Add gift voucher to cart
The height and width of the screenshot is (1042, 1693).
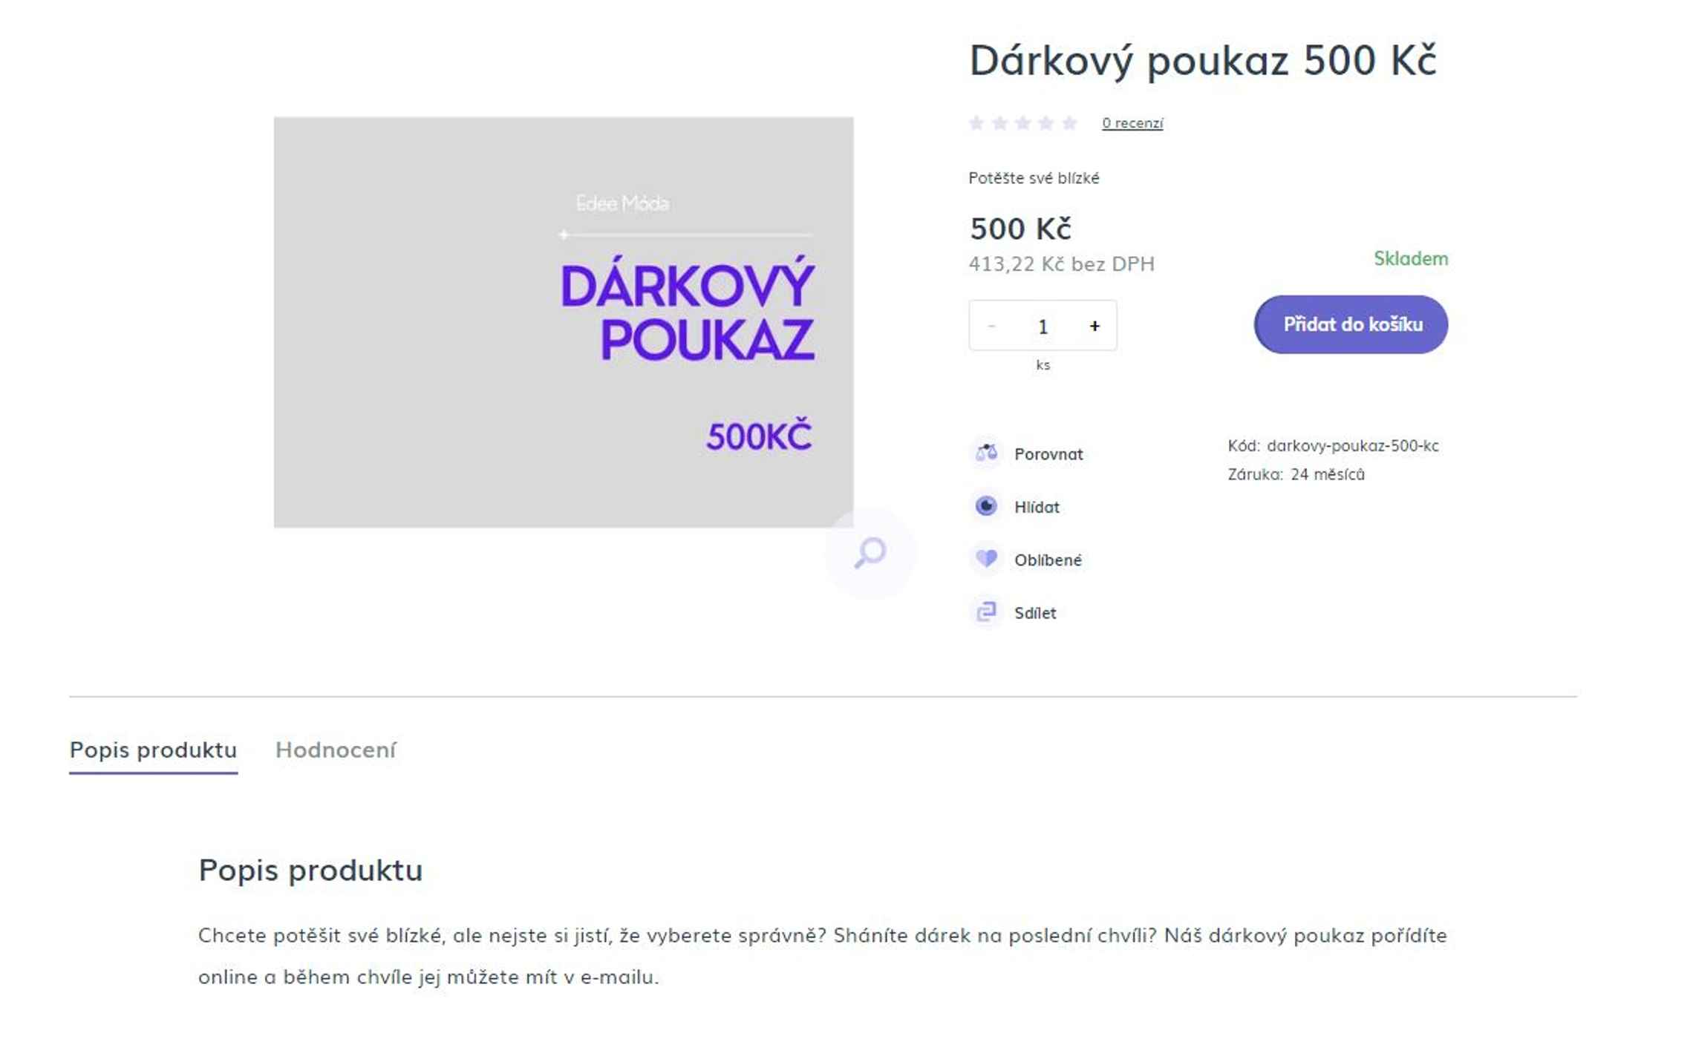point(1351,324)
